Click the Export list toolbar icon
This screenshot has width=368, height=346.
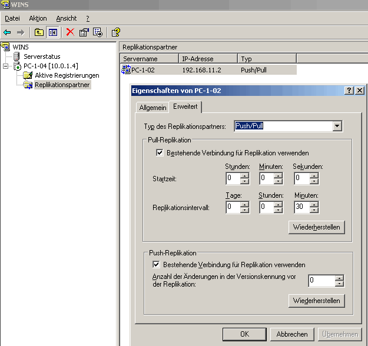(x=98, y=32)
